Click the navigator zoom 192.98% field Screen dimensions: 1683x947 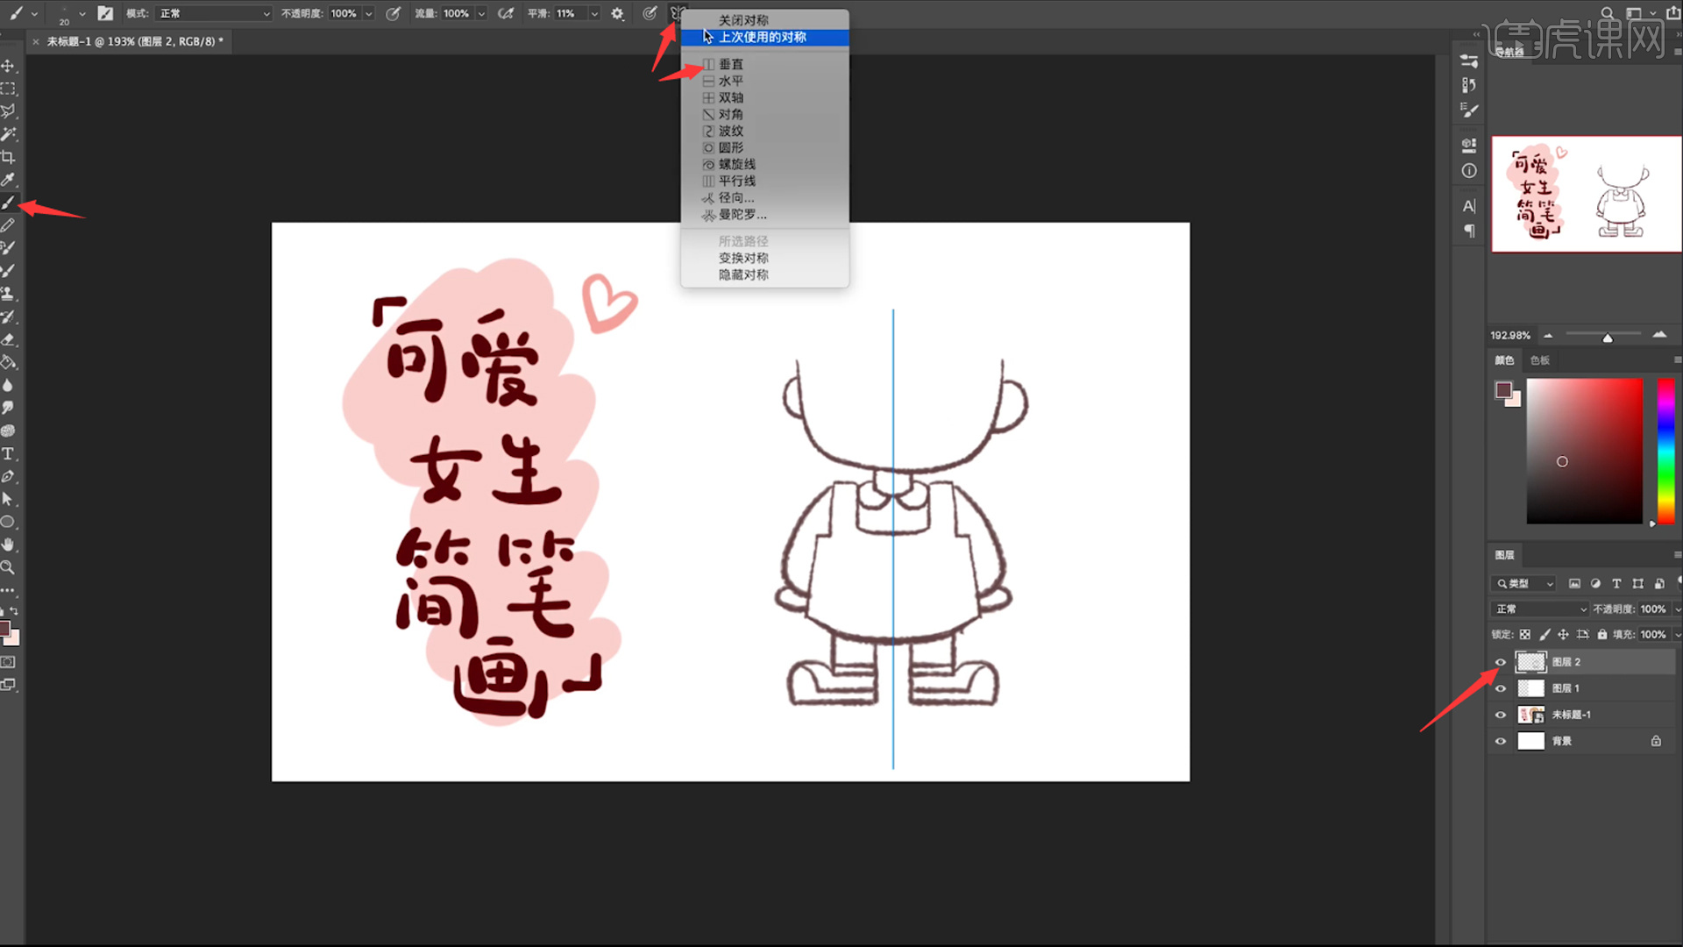1510,335
